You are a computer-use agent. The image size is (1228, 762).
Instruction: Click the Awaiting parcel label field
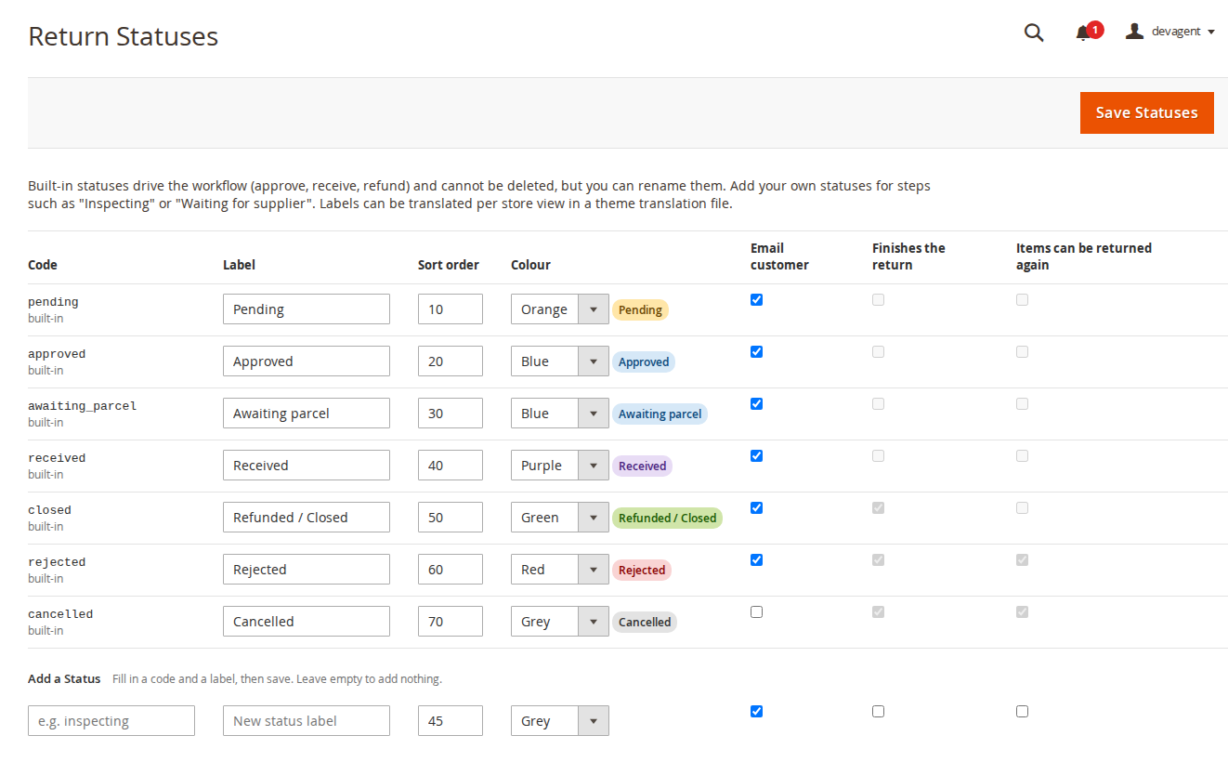point(307,414)
